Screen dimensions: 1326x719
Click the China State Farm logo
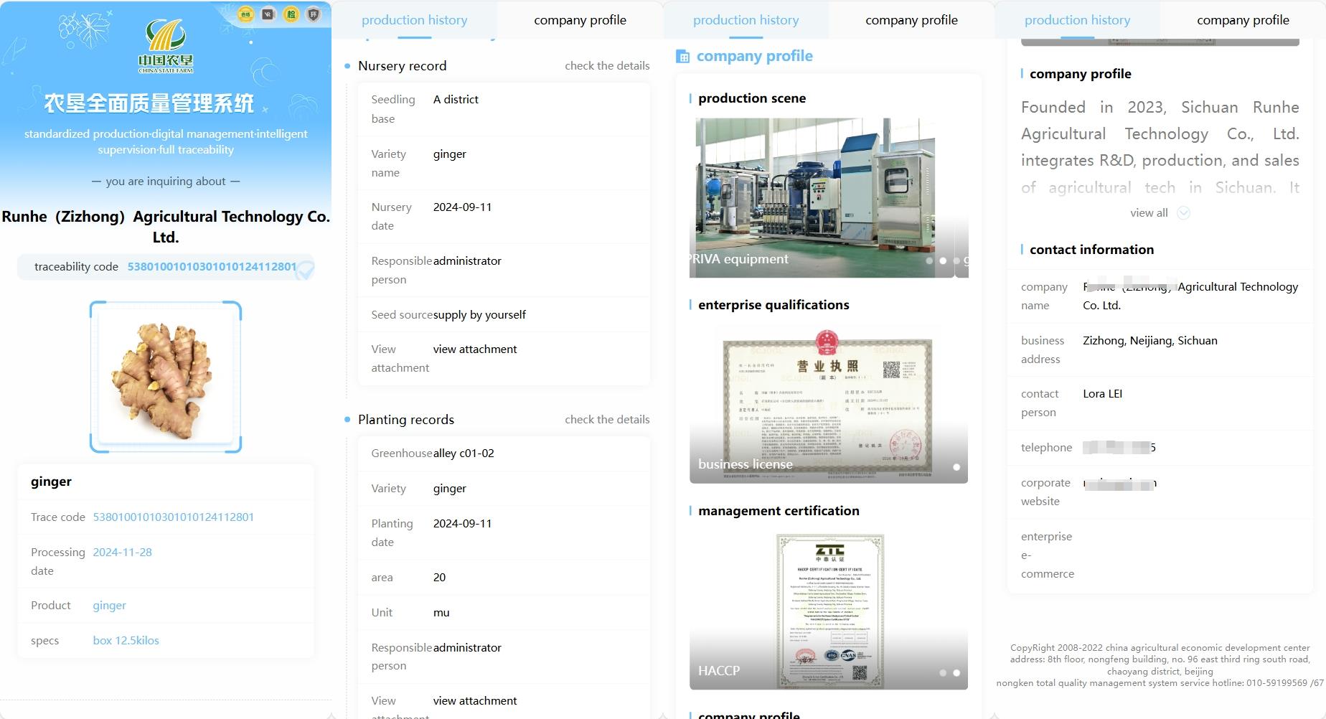click(166, 46)
